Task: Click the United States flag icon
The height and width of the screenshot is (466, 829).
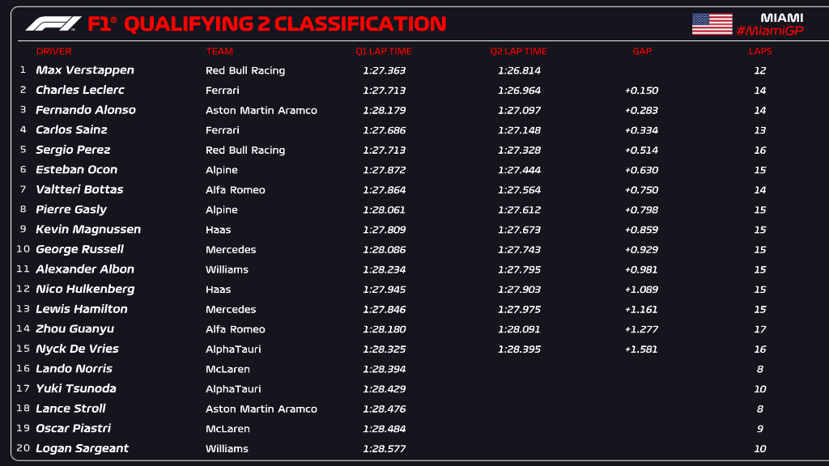Action: 712,24
